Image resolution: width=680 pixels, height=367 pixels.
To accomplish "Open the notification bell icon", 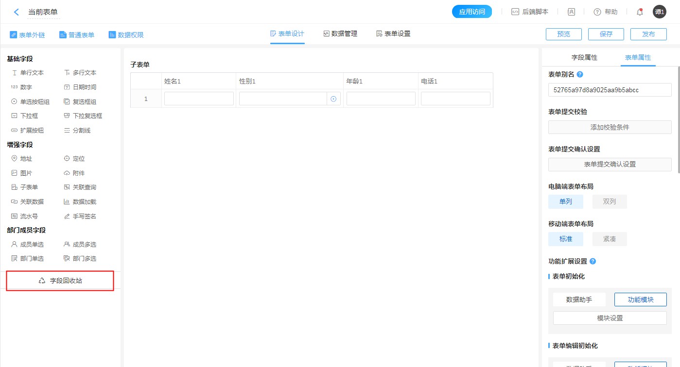I will [x=640, y=12].
